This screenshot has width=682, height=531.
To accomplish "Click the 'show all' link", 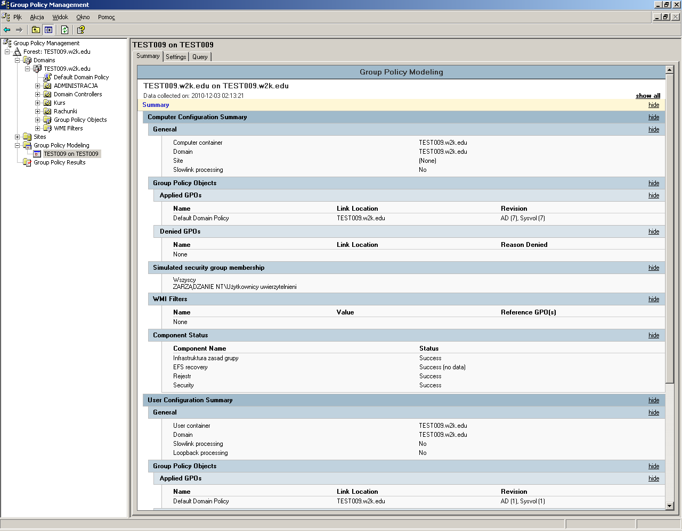I will (x=647, y=96).
